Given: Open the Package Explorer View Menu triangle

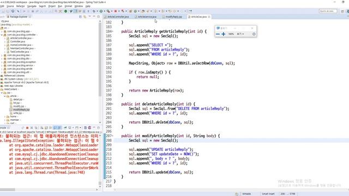Looking at the screenshot, I should (x=89, y=16).
